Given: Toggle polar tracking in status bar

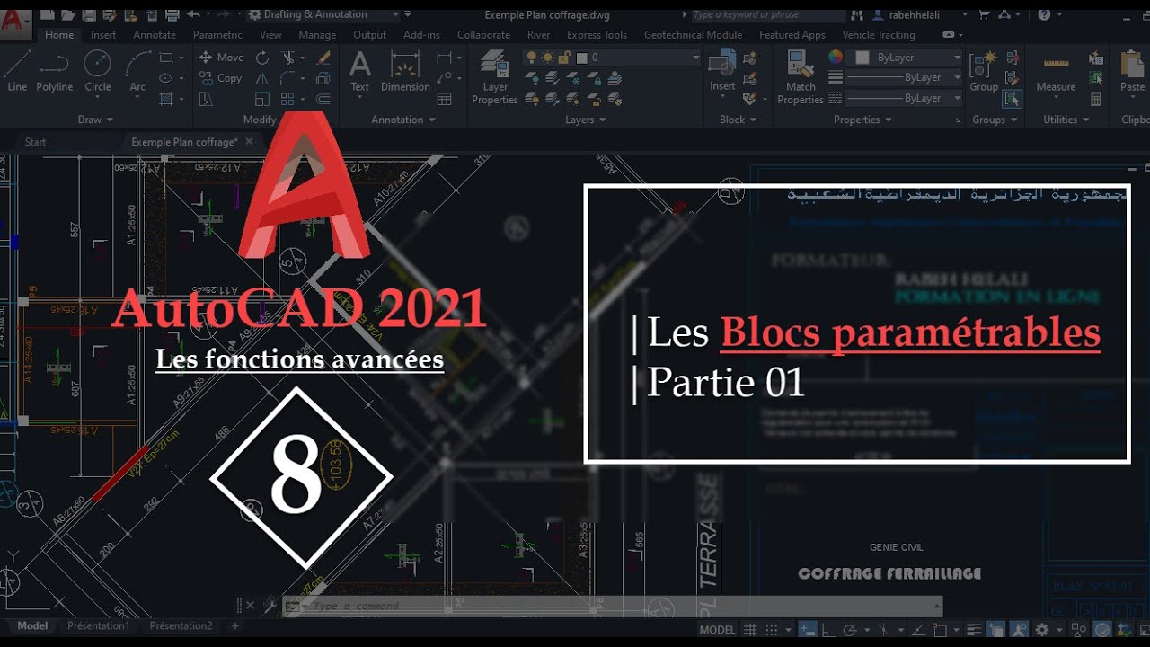Looking at the screenshot, I should pos(849,630).
